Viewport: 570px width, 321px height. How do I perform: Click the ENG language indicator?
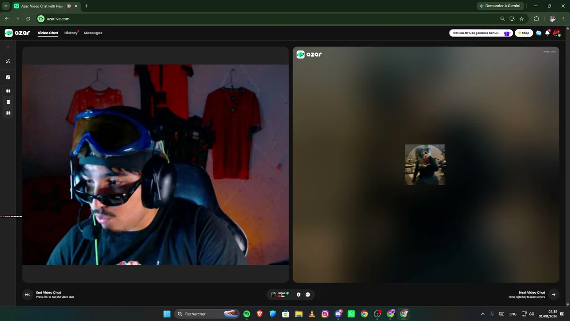click(x=513, y=314)
